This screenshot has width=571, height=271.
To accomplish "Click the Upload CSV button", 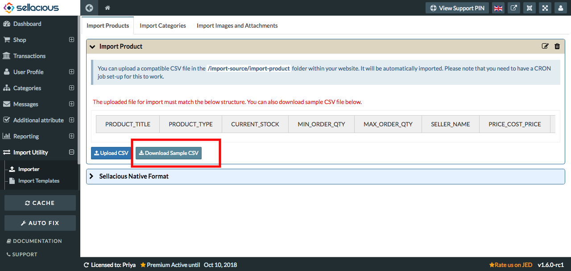I will (x=111, y=153).
